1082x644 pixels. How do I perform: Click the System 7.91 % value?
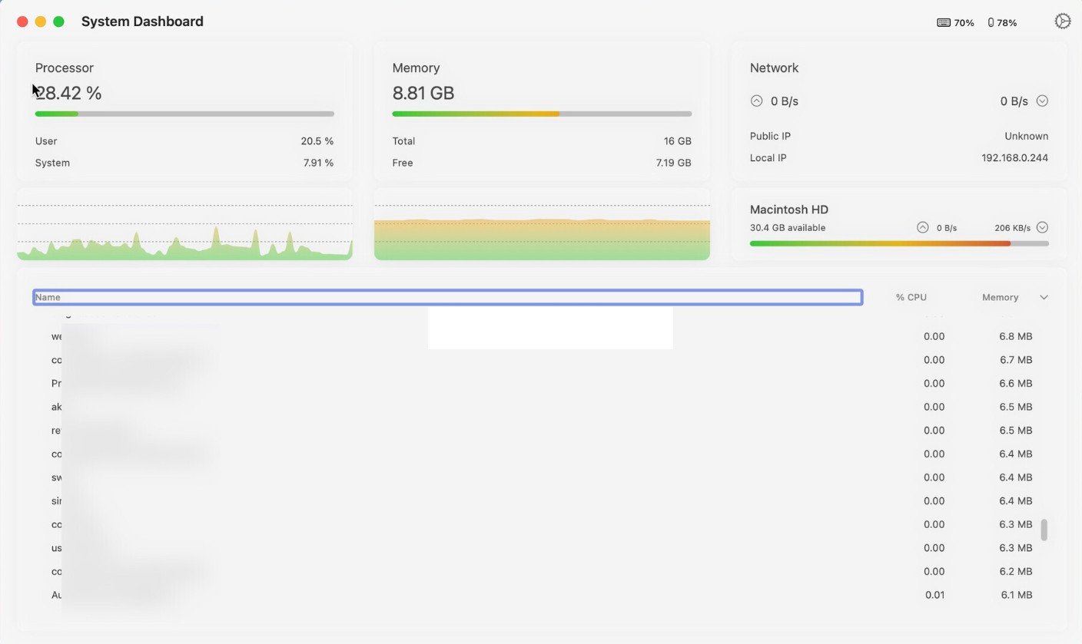click(317, 163)
